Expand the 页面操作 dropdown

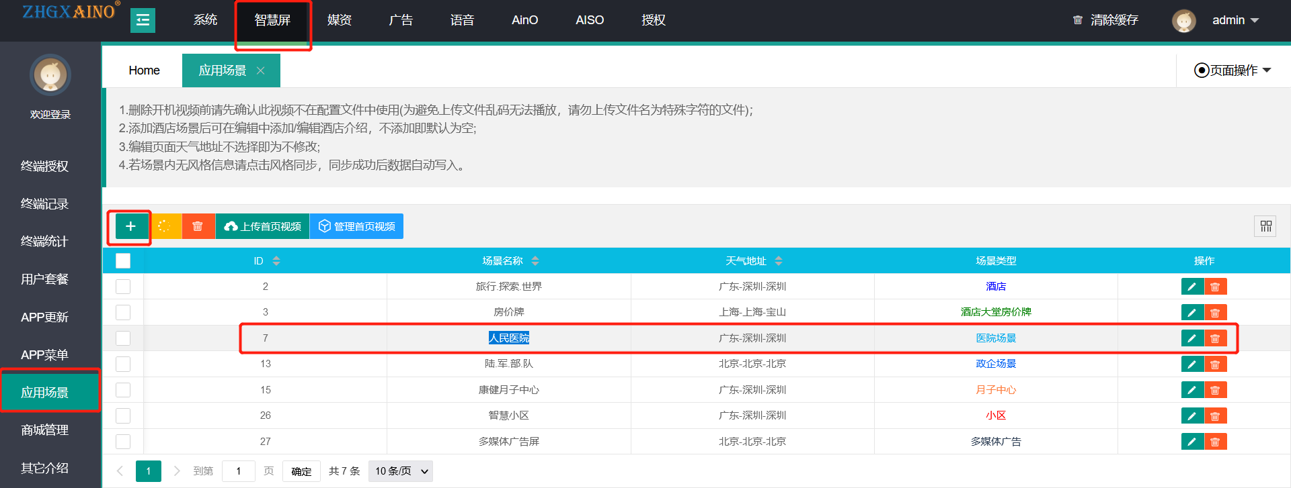[1233, 70]
